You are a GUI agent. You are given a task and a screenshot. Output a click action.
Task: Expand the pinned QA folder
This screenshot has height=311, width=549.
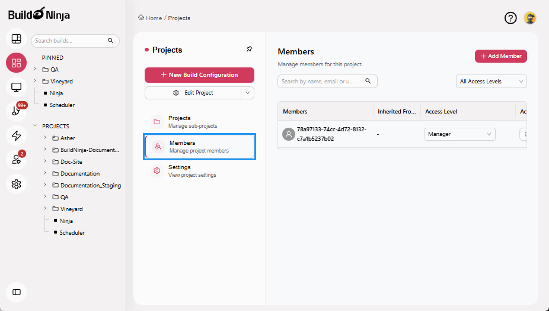coord(35,69)
